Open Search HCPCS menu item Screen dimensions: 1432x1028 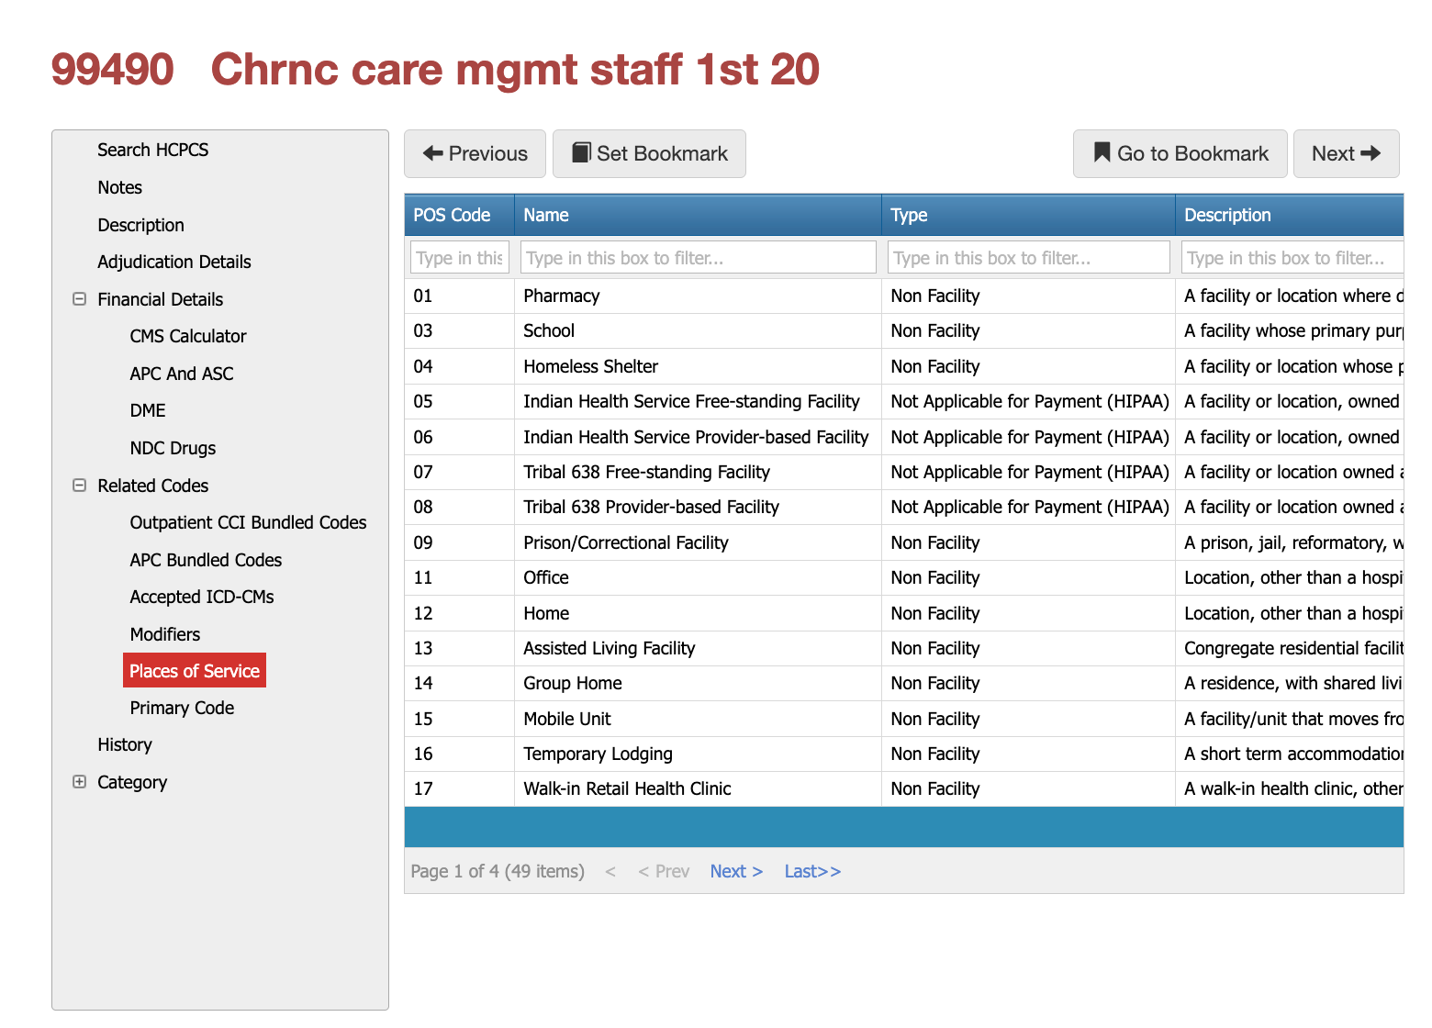(153, 150)
